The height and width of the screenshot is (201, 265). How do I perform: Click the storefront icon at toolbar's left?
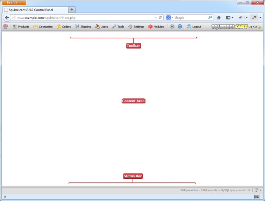(x=6, y=27)
